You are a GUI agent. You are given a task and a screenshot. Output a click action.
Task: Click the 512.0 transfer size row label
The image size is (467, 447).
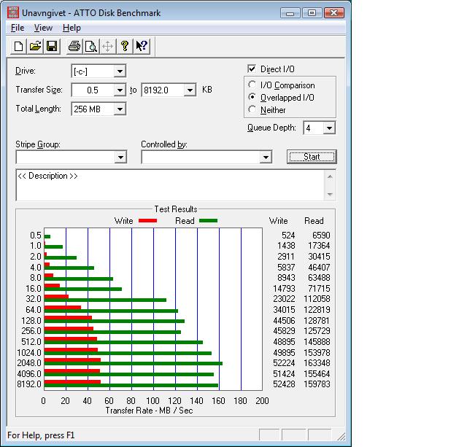point(31,342)
